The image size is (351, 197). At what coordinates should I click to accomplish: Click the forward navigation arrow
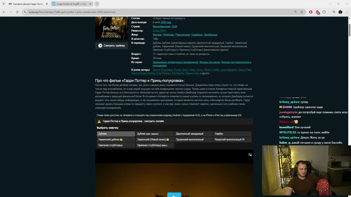10,12
